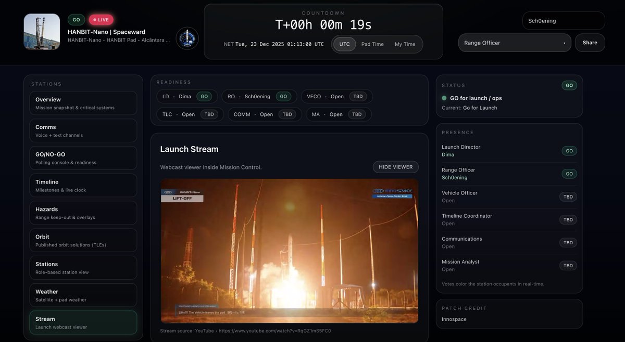Image resolution: width=625 pixels, height=342 pixels.
Task: Open the Overview station
Action: (83, 103)
